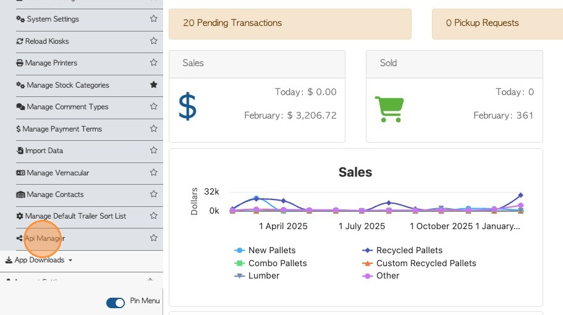Click the large dollar sign Sales icon
The image size is (563, 315).
tap(187, 106)
